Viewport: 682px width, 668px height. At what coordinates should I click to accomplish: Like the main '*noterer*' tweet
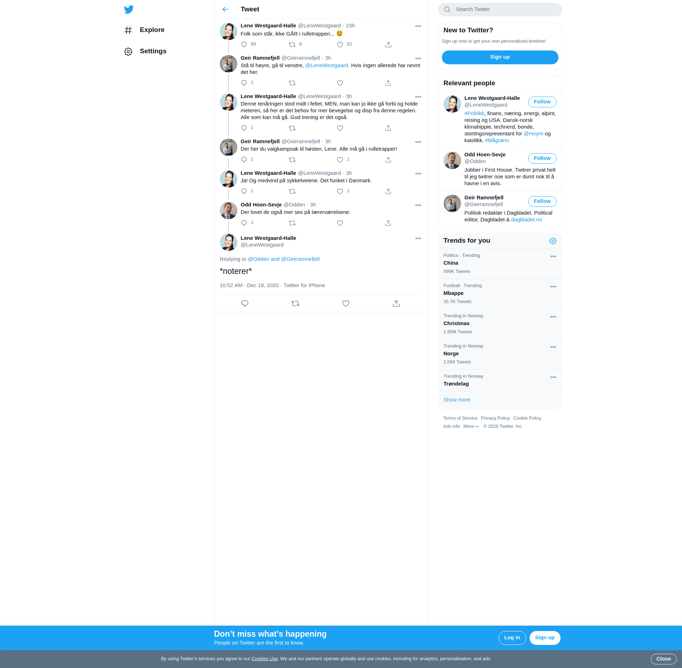click(x=346, y=303)
